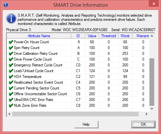Sort by the Threshold column header
Viewport: 161px width, 134px height.
109,36
